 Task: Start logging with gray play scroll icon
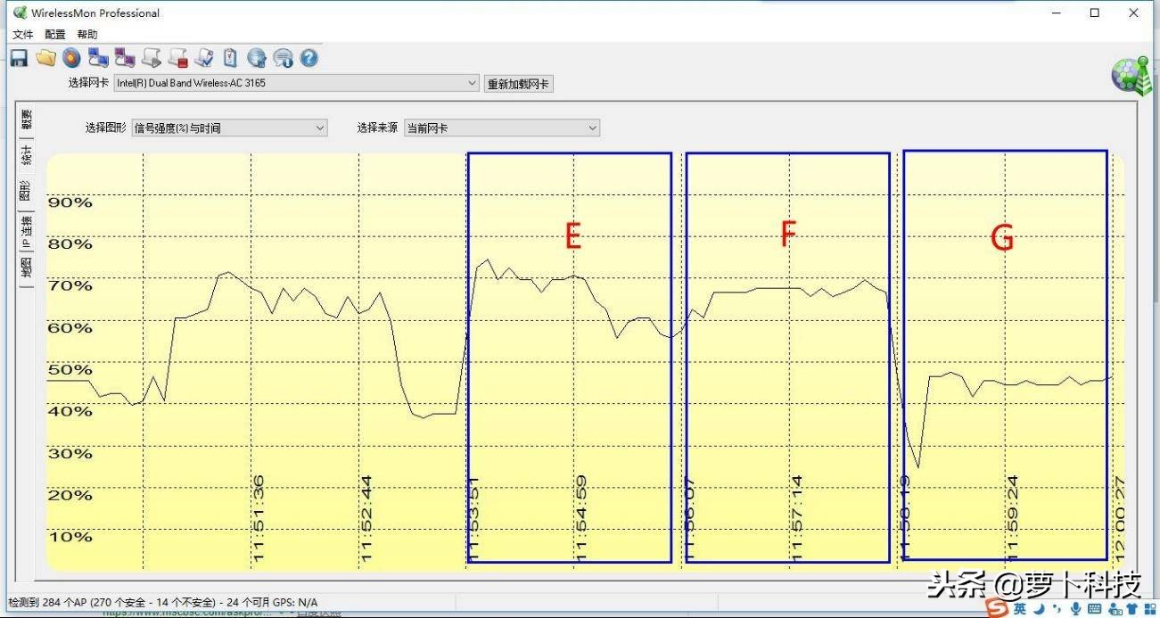[x=152, y=59]
